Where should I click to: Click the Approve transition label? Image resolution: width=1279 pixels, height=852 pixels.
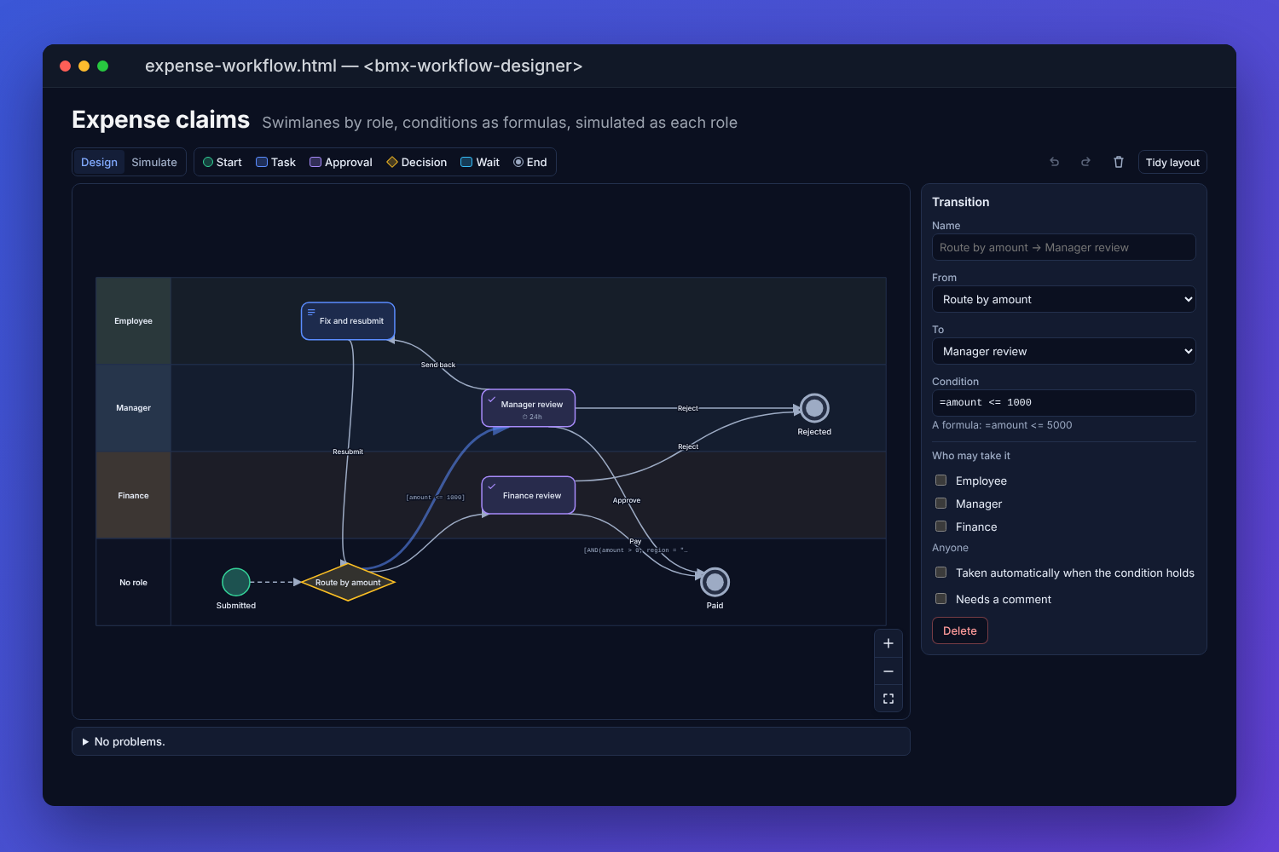coord(627,500)
